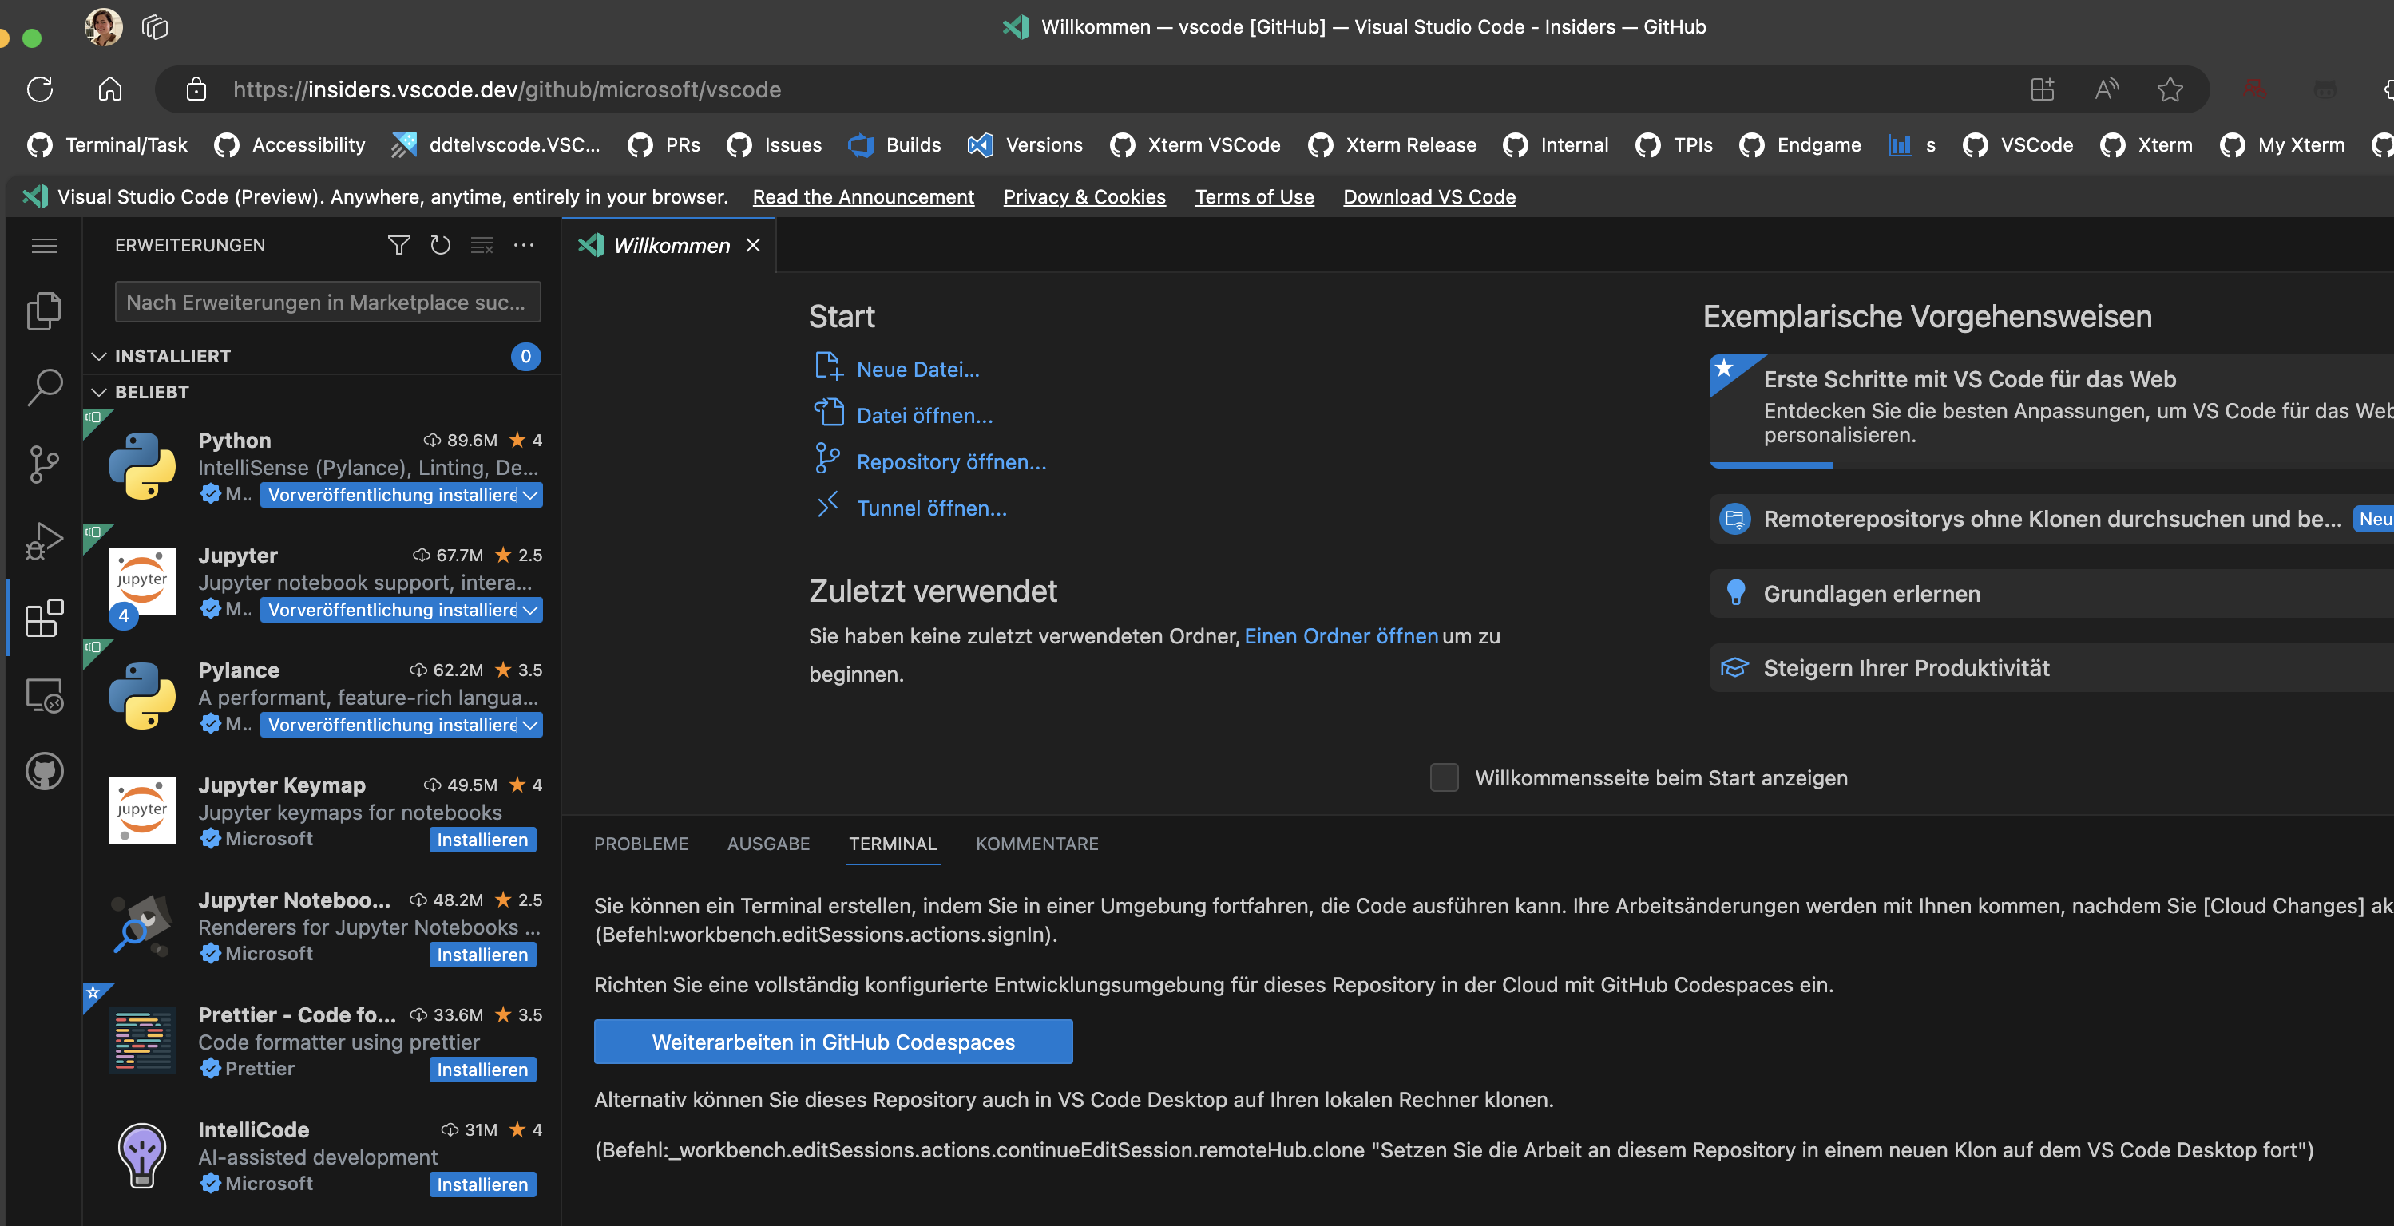The width and height of the screenshot is (2394, 1226).
Task: Enable the Willkommensseite beim Start anzeigen checkbox
Action: [1443, 778]
